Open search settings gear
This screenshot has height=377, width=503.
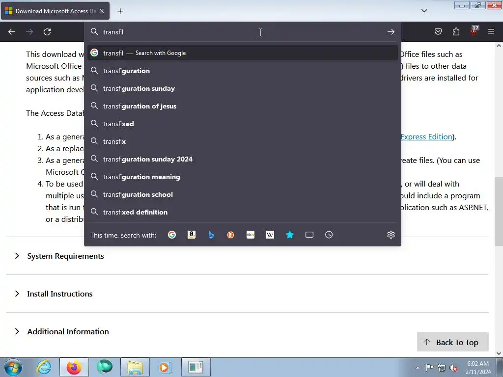point(391,235)
